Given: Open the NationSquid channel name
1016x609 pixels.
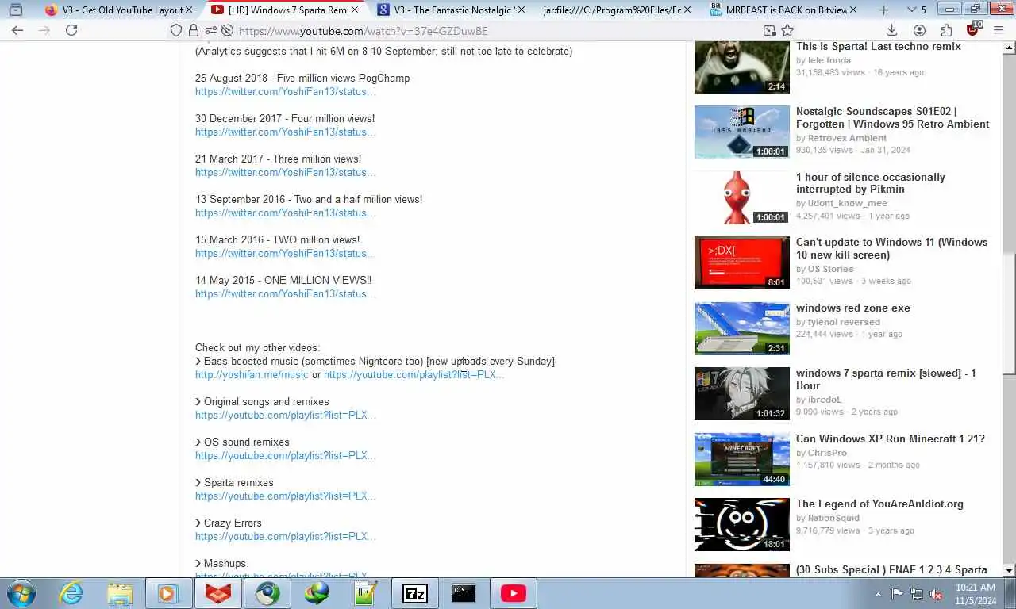Looking at the screenshot, I should 833,518.
